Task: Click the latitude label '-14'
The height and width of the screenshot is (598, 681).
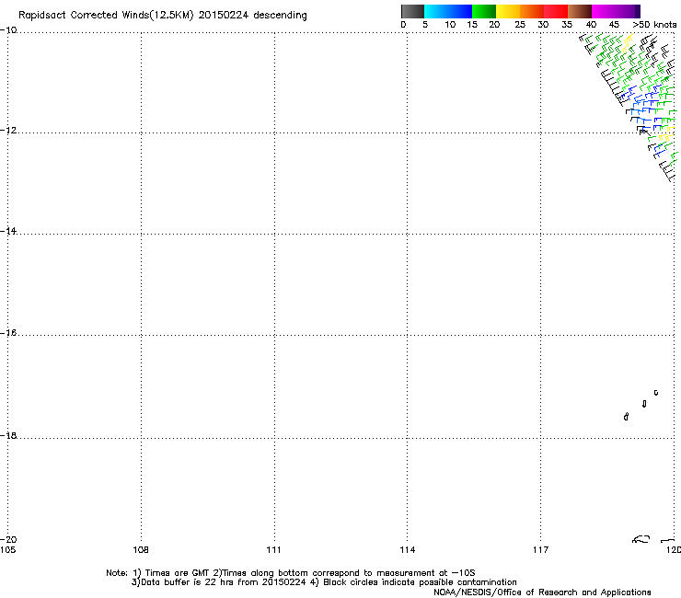Action: [8, 231]
